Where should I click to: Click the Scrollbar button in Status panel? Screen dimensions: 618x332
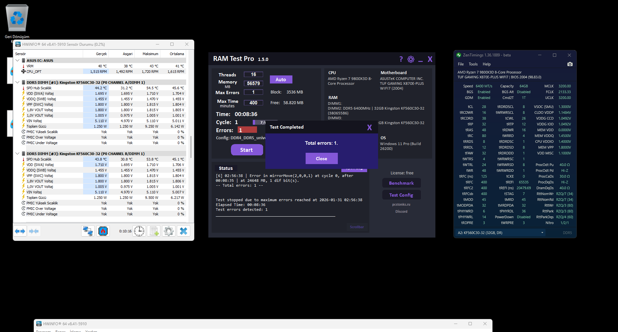(357, 227)
